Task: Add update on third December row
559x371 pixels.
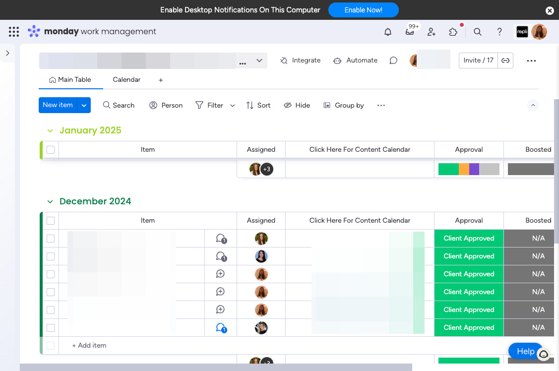Action: (220, 274)
